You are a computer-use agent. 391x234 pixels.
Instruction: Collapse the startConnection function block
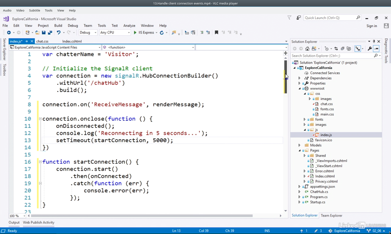click(x=40, y=162)
